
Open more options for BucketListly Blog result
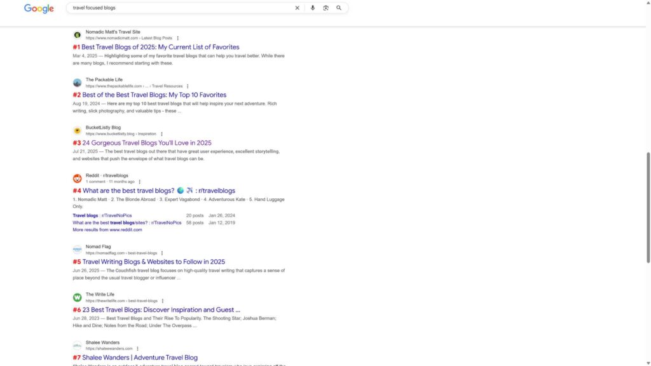pyautogui.click(x=161, y=134)
